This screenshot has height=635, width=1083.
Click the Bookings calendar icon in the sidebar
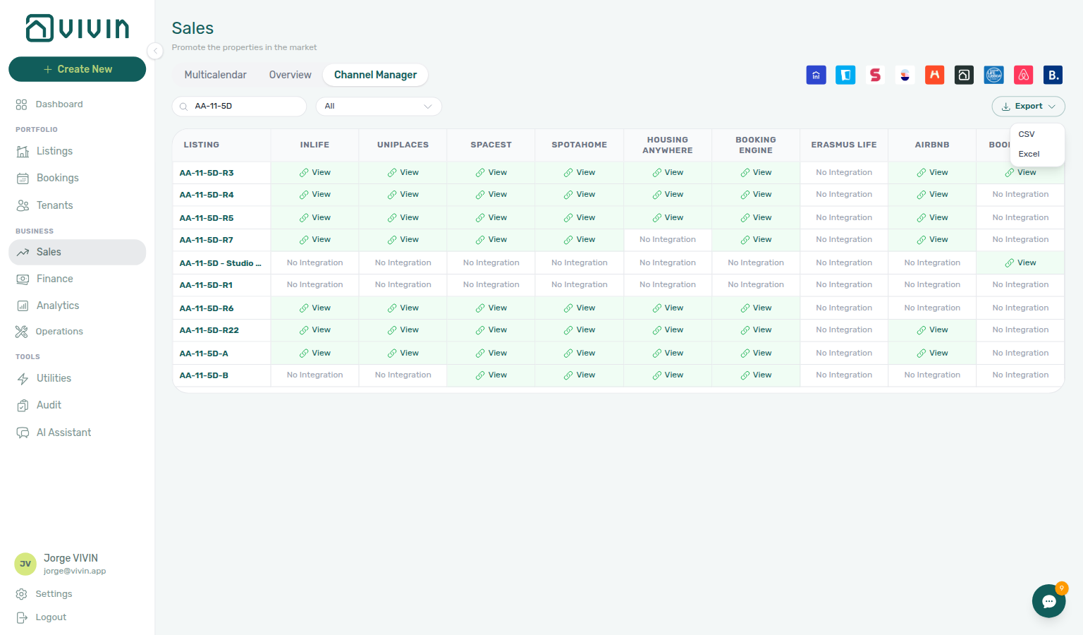(23, 179)
